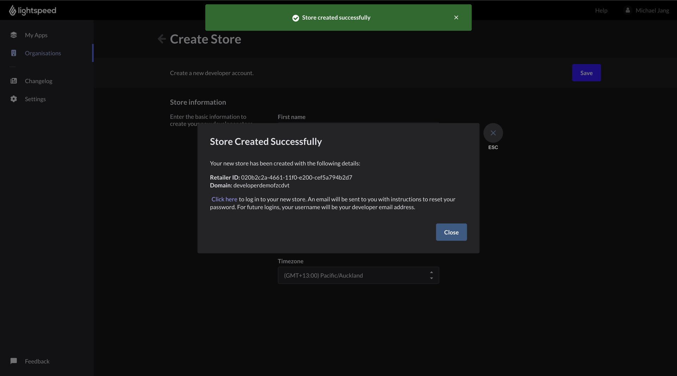677x376 pixels.
Task: Click the user avatar icon
Action: (628, 10)
